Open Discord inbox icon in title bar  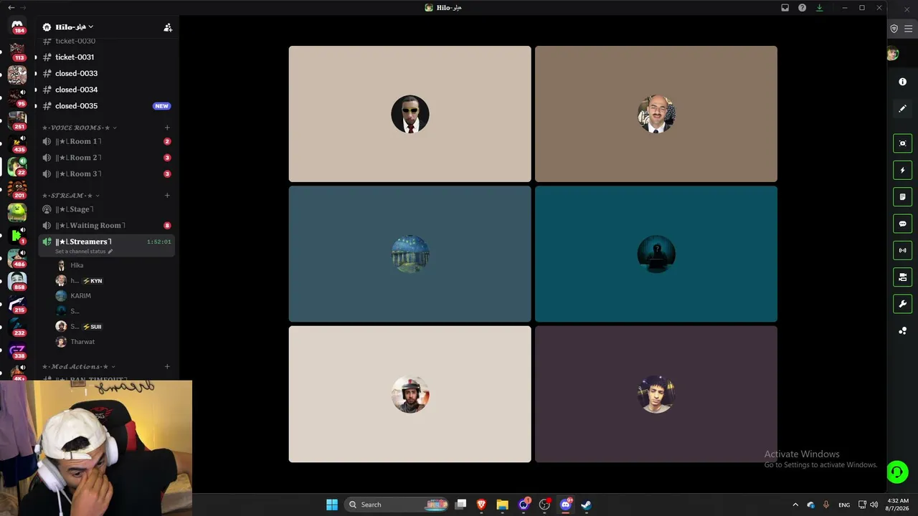coord(785,8)
